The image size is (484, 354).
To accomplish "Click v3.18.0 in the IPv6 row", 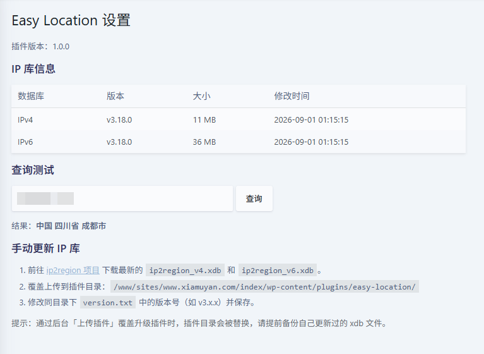I will point(119,142).
